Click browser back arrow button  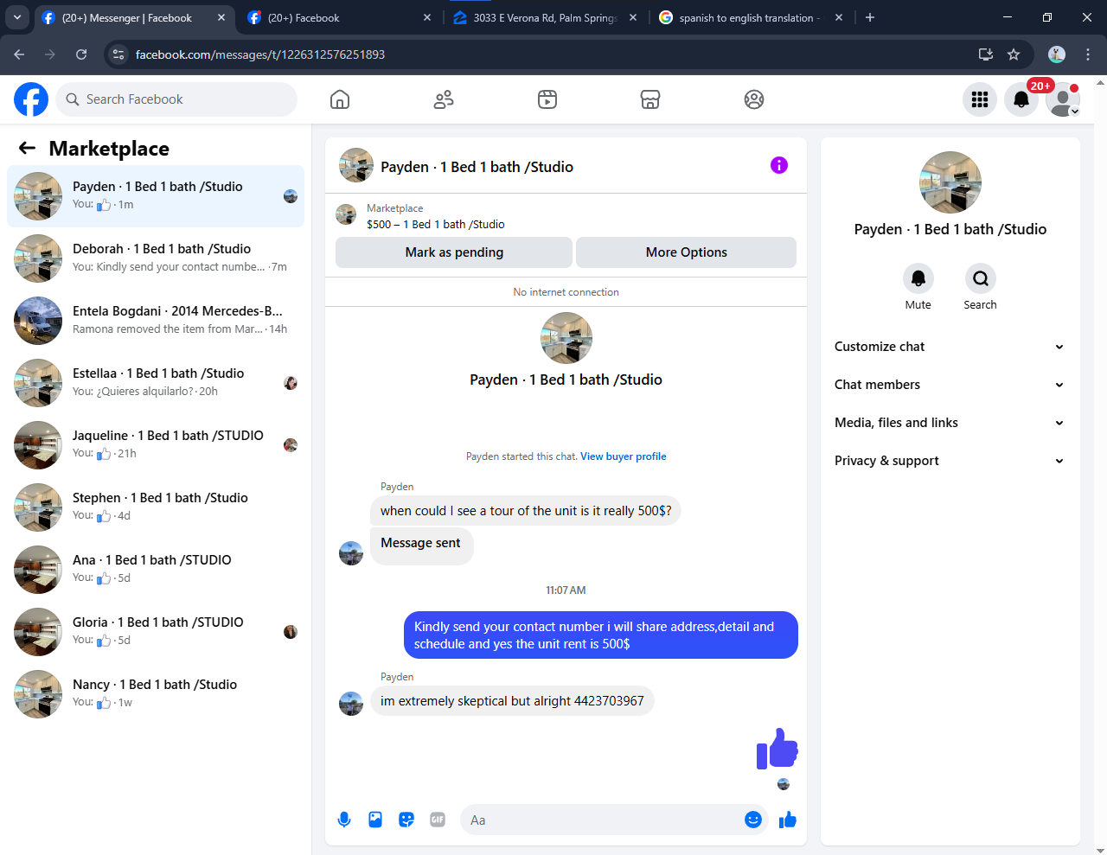coord(19,54)
